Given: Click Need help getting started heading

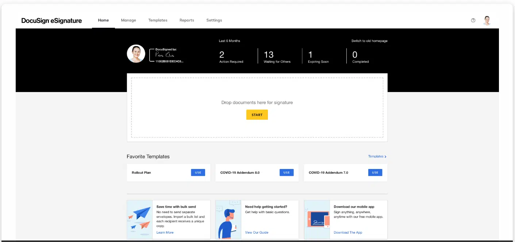Looking at the screenshot, I should click(x=266, y=207).
